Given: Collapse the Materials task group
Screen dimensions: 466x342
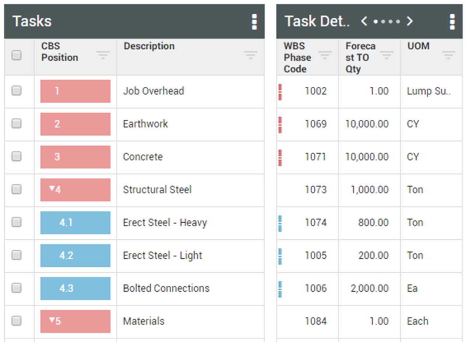Looking at the screenshot, I should pos(52,320).
